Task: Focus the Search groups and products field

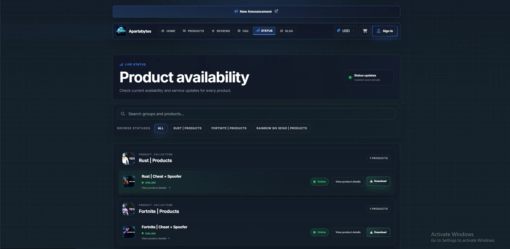Action: pos(256,114)
